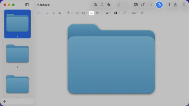Open highlight pen options chevron
This screenshot has width=189, height=106.
pos(125,5)
